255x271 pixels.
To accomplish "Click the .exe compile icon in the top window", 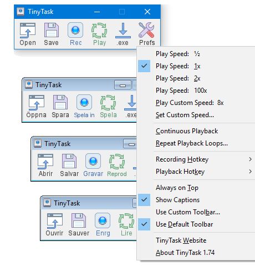I will pyautogui.click(x=123, y=31).
